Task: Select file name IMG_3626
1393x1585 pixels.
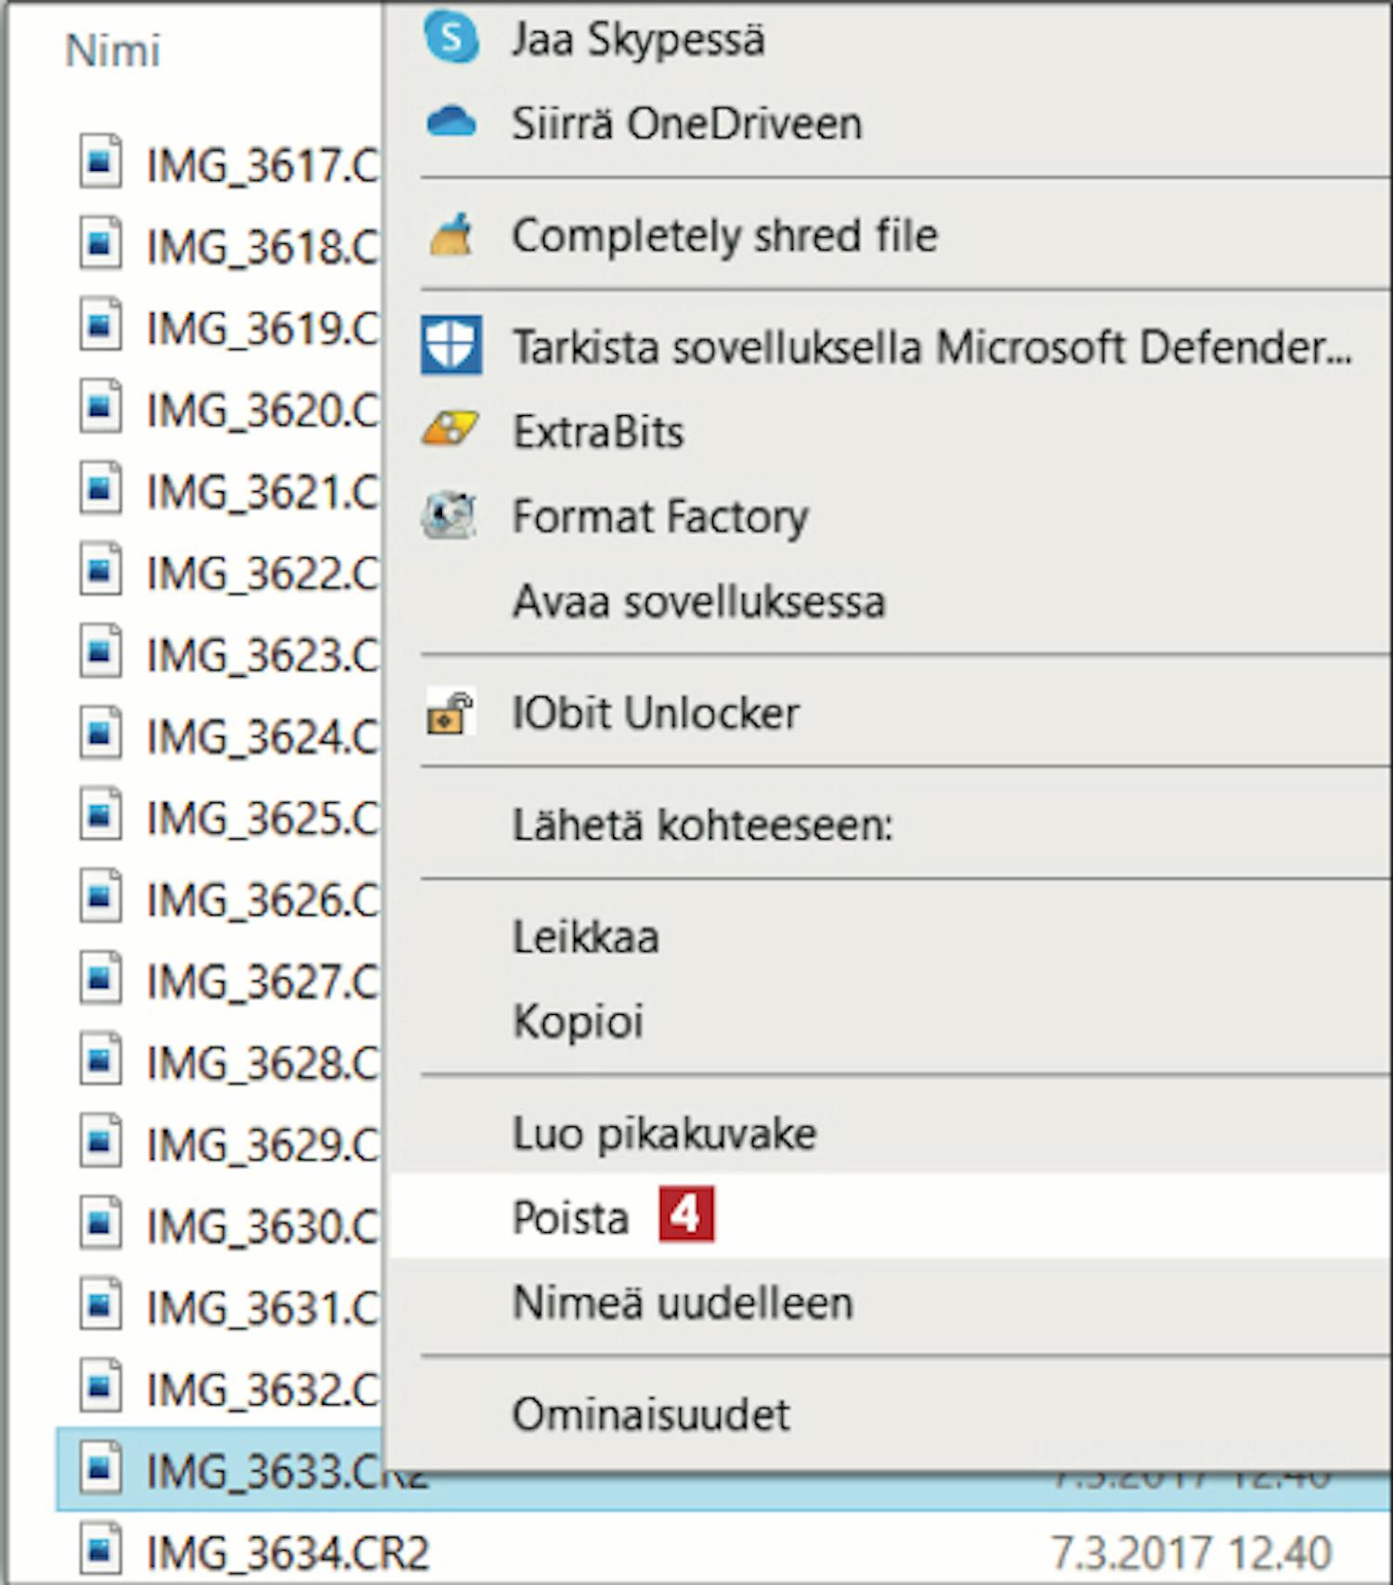Action: [x=263, y=901]
